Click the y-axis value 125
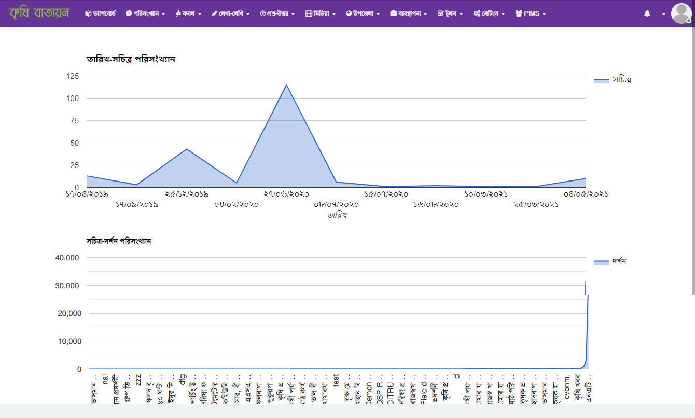695x418 pixels. (x=73, y=76)
